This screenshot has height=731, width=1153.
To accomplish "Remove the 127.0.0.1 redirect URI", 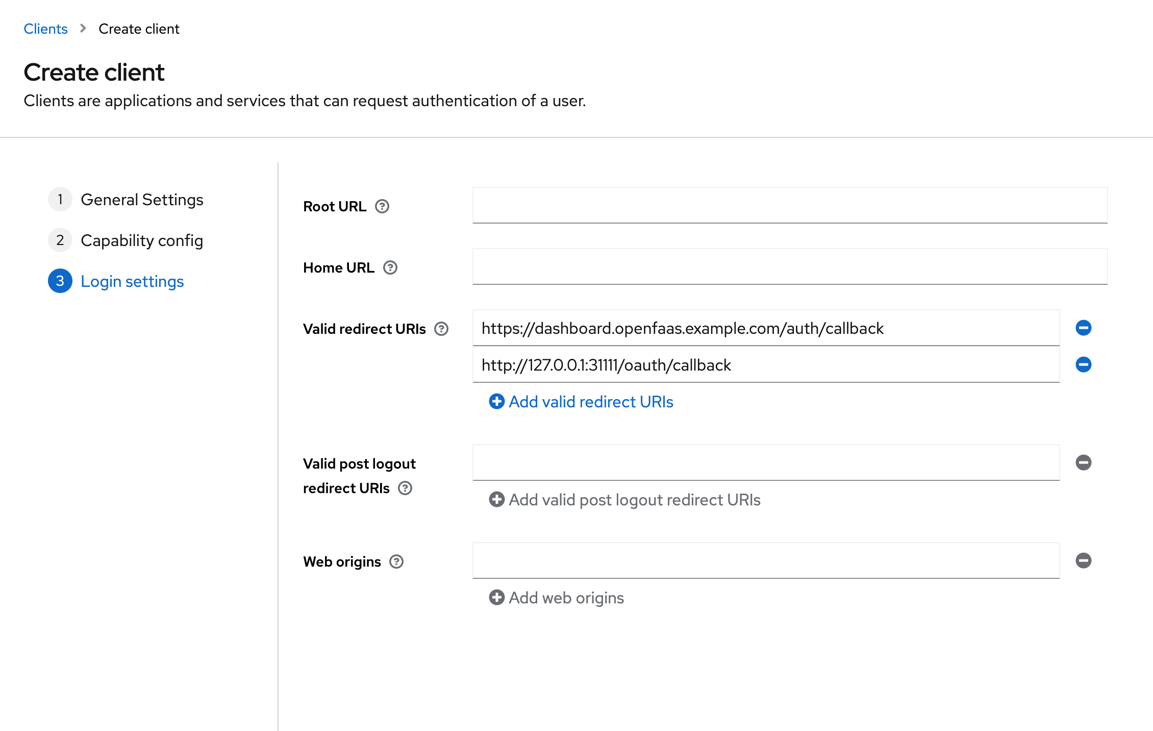I will pos(1083,364).
